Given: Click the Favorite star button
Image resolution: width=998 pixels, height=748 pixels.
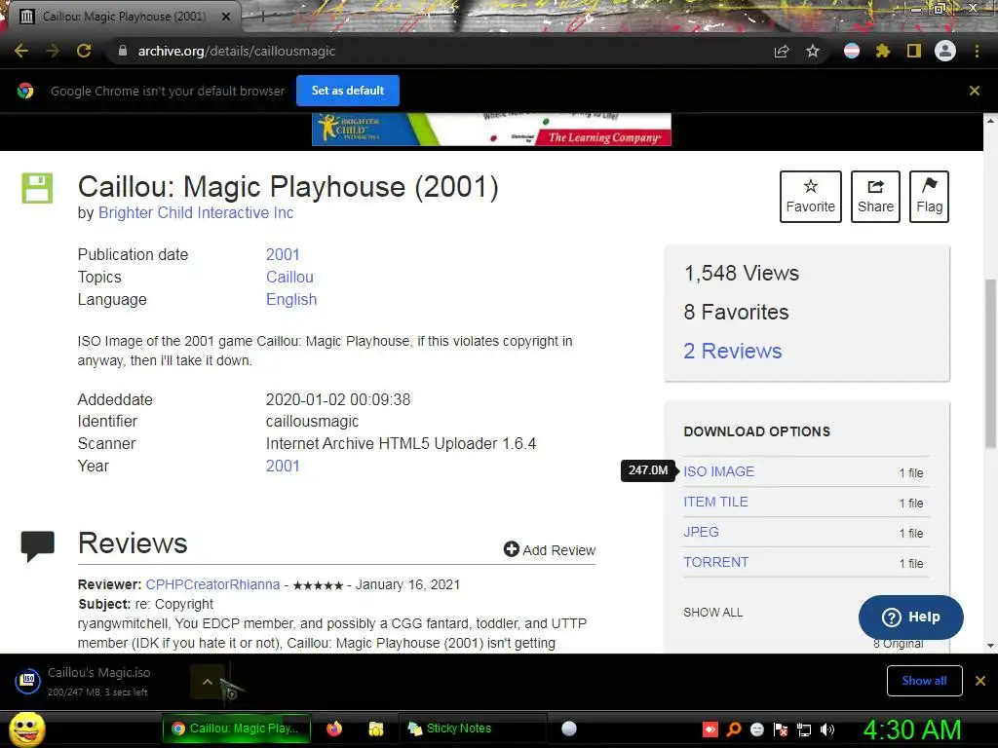Looking at the screenshot, I should 810,197.
